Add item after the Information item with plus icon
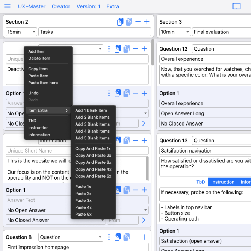The height and width of the screenshot is (251, 251). (144, 141)
